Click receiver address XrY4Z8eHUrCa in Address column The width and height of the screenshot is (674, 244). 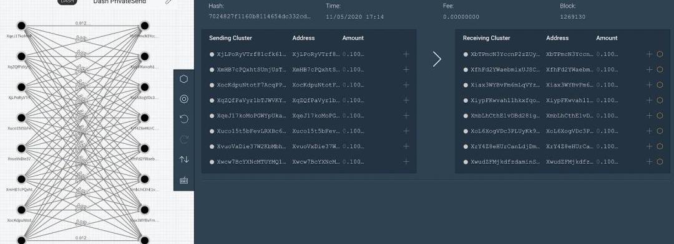tap(570, 146)
